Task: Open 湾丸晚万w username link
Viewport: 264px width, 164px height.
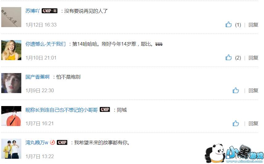Action: (37, 142)
